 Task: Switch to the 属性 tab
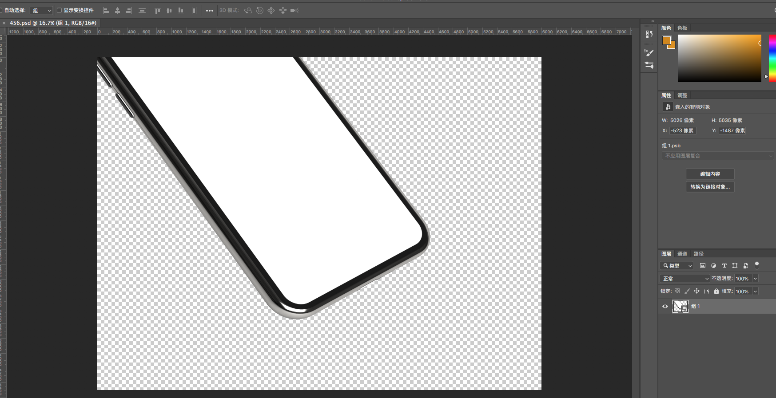666,95
